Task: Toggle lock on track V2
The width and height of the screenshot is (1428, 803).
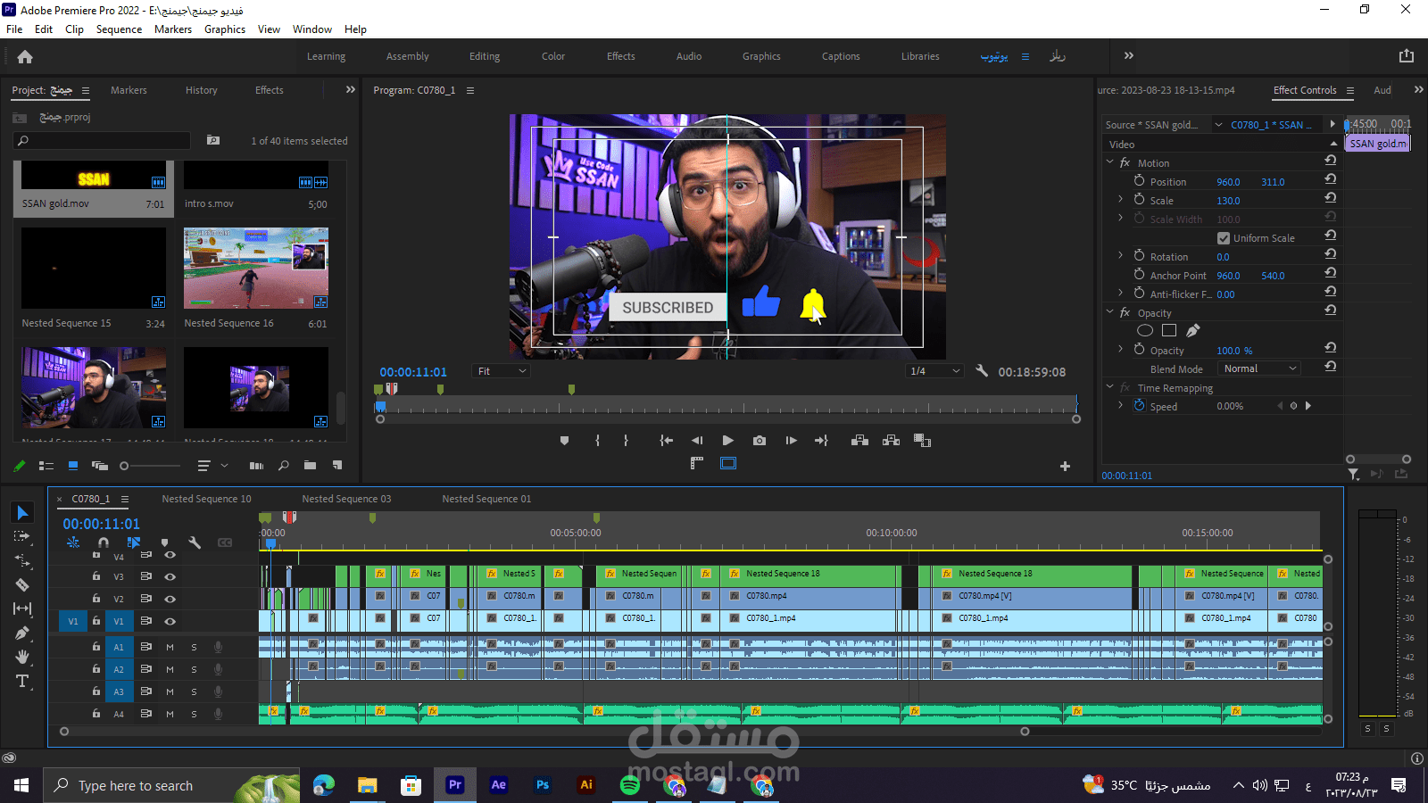Action: pyautogui.click(x=96, y=599)
